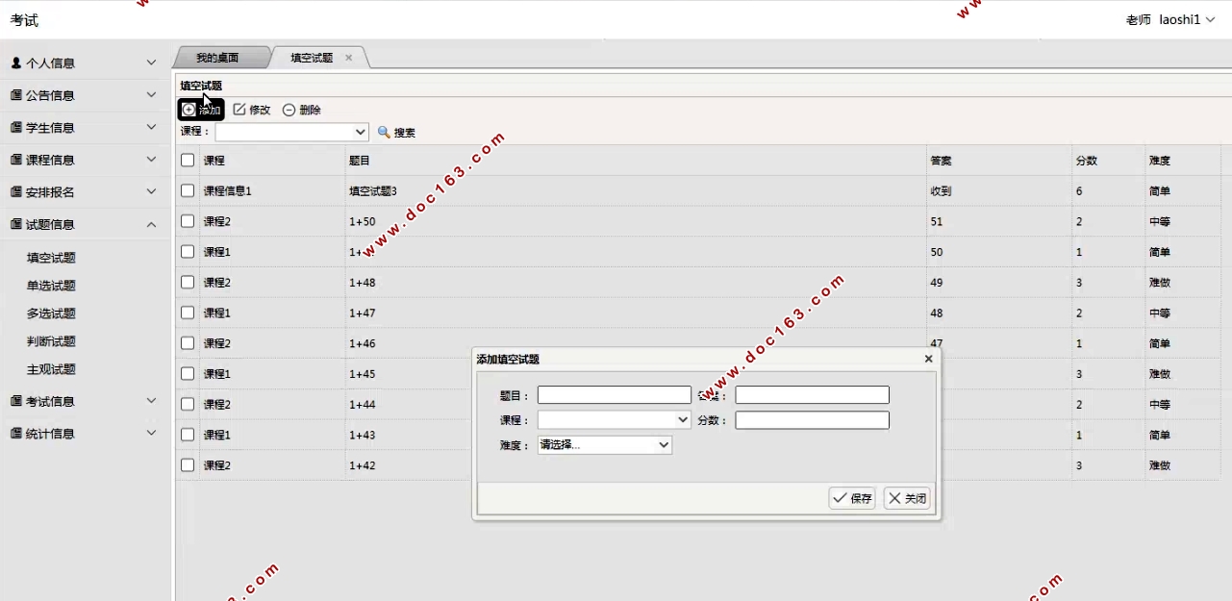
Task: Click the 分数 column header
Action: coord(1087,161)
